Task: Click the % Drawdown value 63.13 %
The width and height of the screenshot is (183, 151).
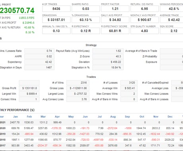Action: coord(86,20)
